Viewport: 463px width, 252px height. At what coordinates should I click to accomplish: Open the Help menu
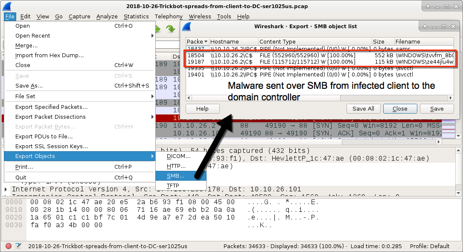[243, 17]
